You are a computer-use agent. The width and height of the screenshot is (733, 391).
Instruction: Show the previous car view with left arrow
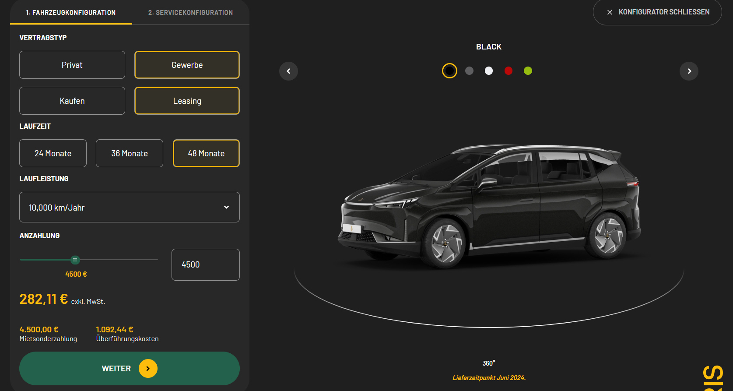(x=288, y=71)
